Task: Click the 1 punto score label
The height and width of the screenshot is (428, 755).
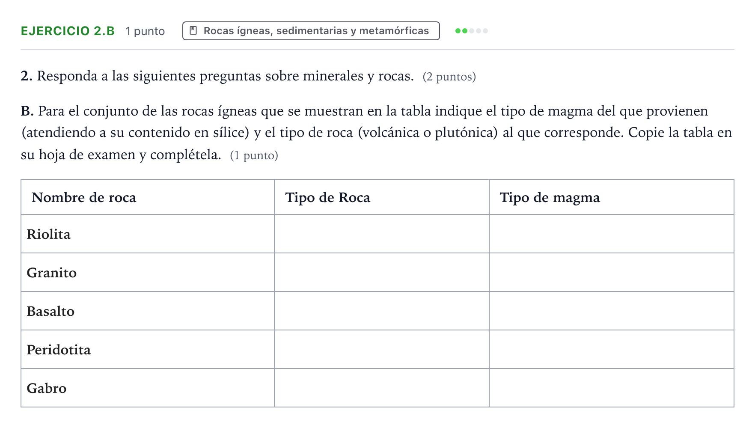Action: pyautogui.click(x=145, y=31)
